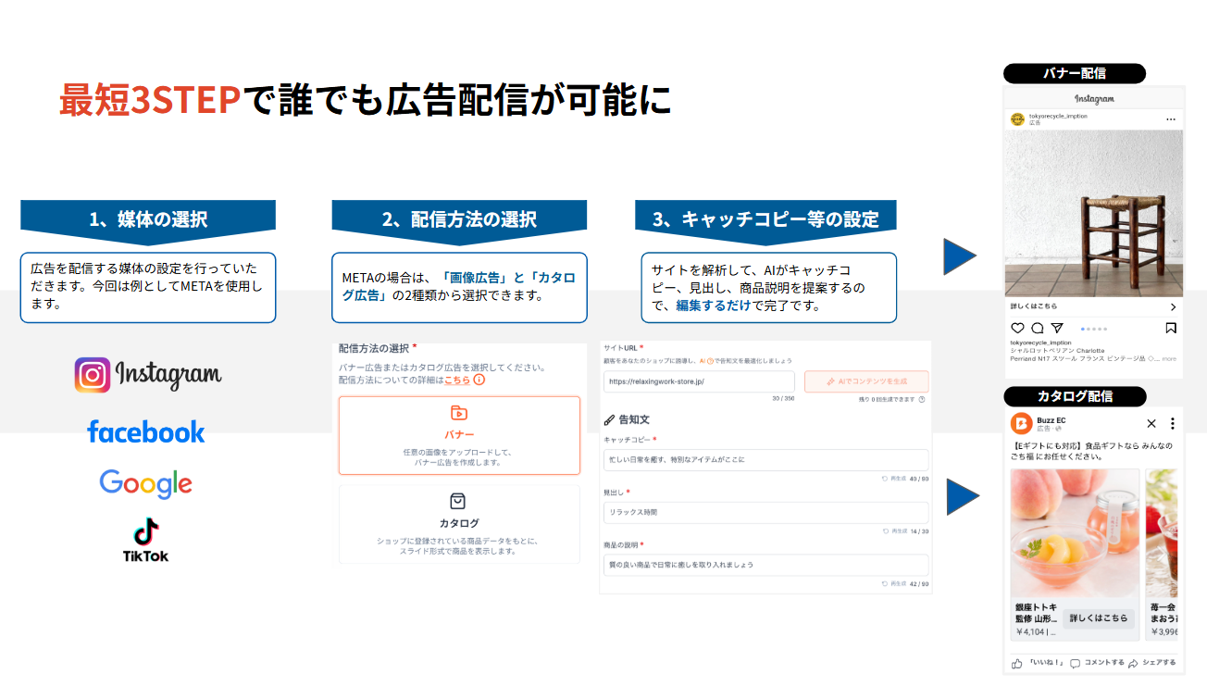
Task: Click info icon next to こちら link
Action: [x=479, y=380]
